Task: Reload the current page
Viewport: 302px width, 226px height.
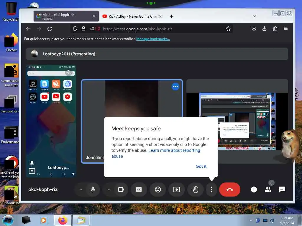Action: click(50, 29)
